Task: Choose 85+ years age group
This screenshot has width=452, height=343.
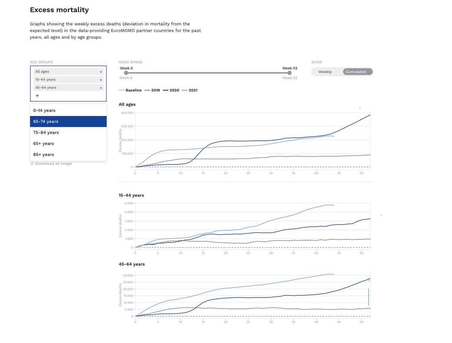Action: pyautogui.click(x=68, y=154)
